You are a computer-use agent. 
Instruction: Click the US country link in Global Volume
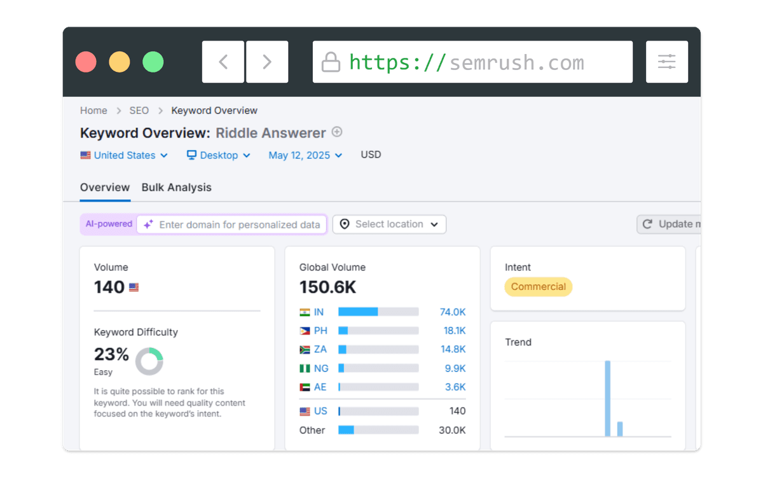point(320,411)
